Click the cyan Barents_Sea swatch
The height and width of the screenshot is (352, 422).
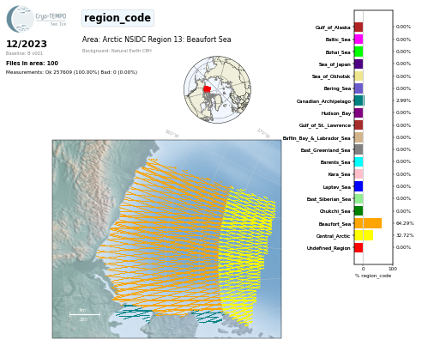pyautogui.click(x=359, y=162)
